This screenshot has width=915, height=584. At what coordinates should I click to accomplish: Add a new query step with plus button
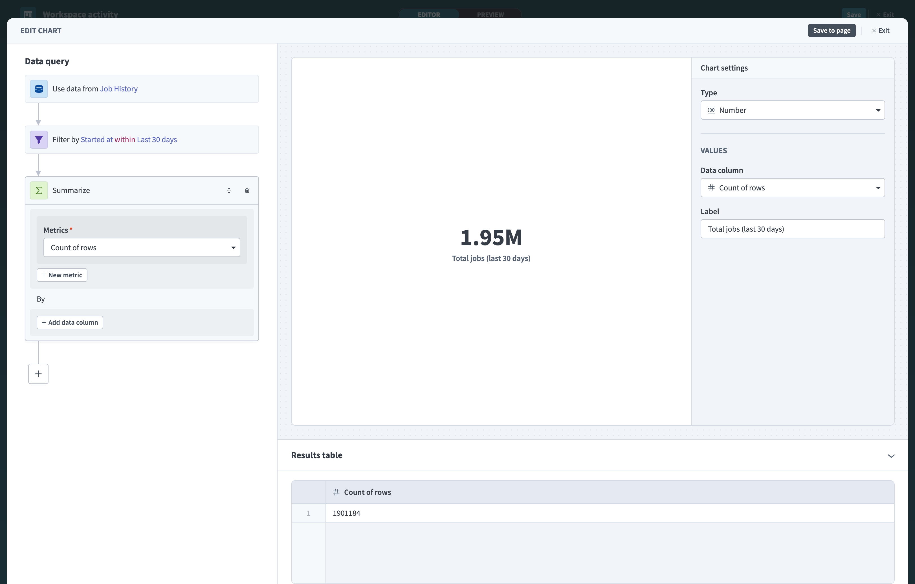click(x=38, y=374)
